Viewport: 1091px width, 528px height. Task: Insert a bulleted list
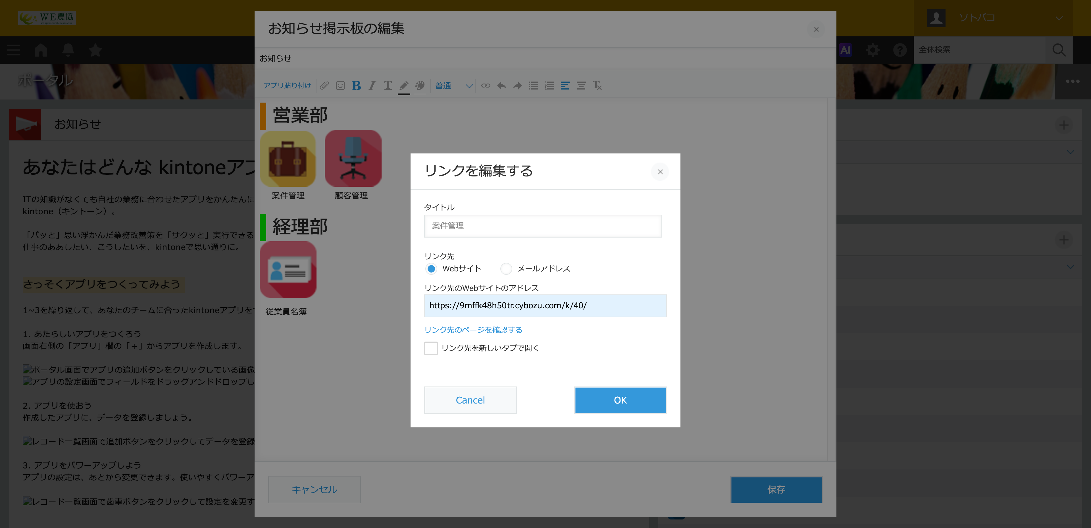click(x=533, y=86)
